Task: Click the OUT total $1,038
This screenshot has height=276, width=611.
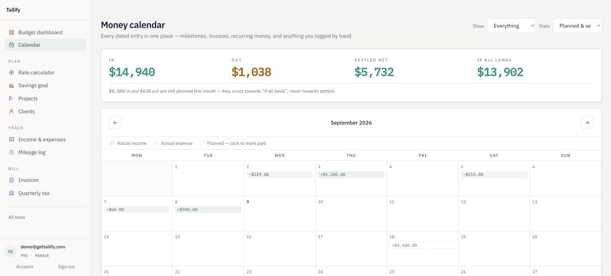Action: [x=251, y=72]
